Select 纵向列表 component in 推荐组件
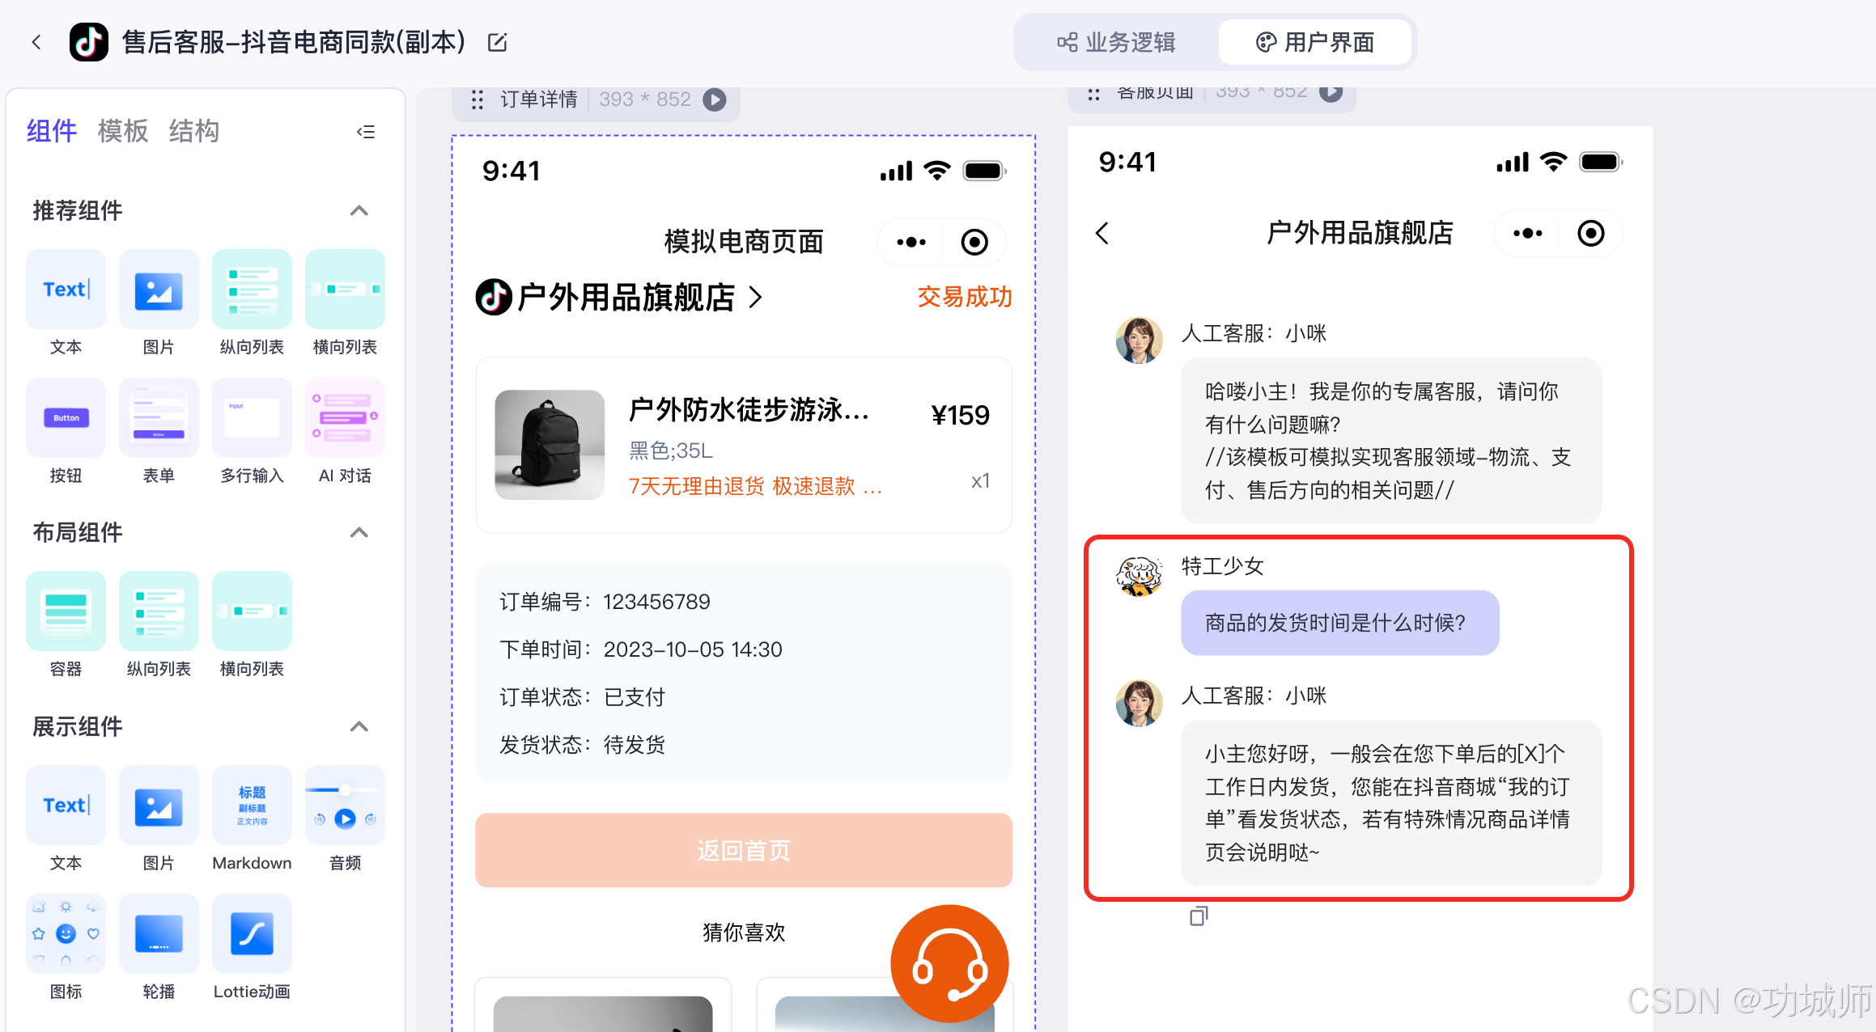 pyautogui.click(x=252, y=302)
